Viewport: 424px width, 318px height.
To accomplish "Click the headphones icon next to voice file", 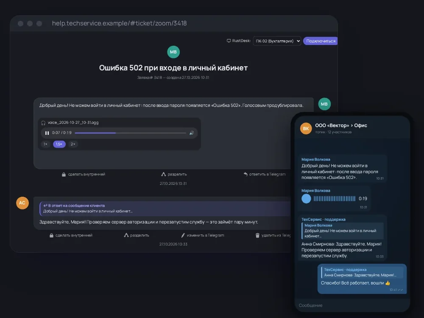I will (43, 123).
